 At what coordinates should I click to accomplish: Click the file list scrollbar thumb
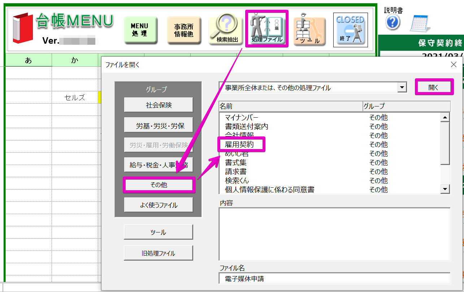tap(445, 143)
